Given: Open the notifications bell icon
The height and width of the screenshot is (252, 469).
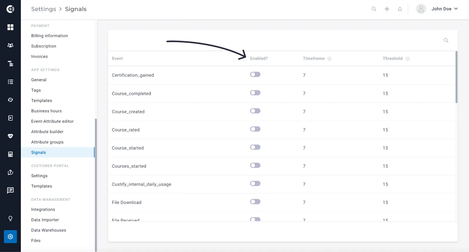Looking at the screenshot, I should pyautogui.click(x=400, y=9).
